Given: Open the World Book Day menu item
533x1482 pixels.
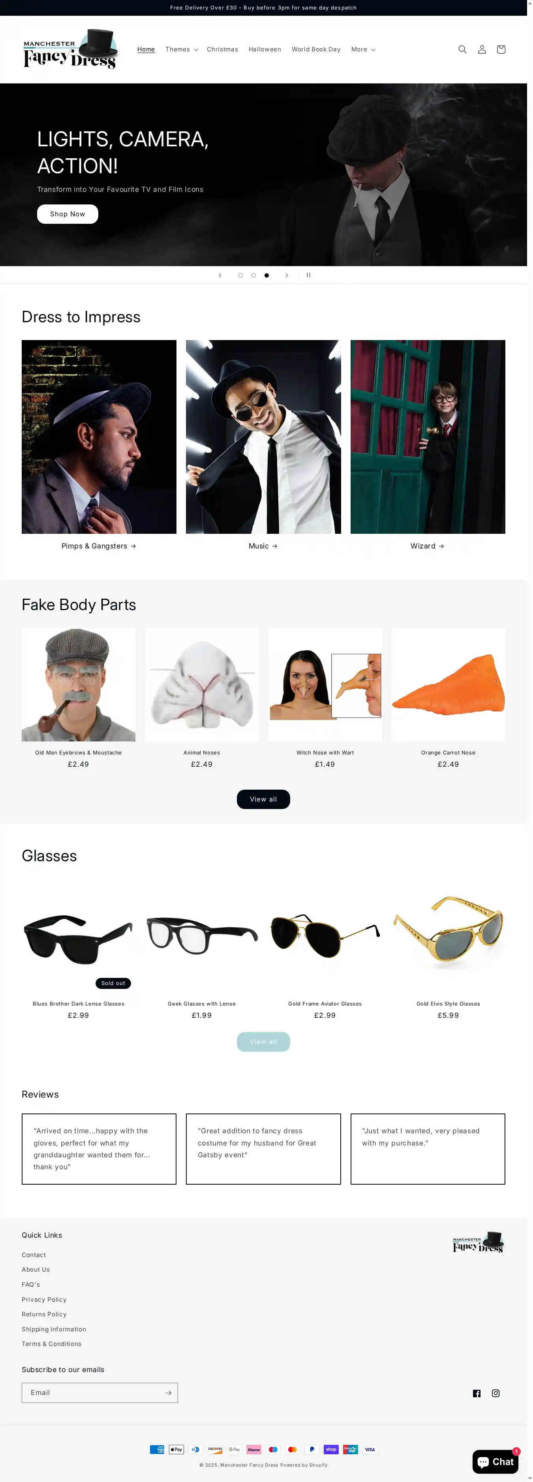Looking at the screenshot, I should [x=316, y=49].
